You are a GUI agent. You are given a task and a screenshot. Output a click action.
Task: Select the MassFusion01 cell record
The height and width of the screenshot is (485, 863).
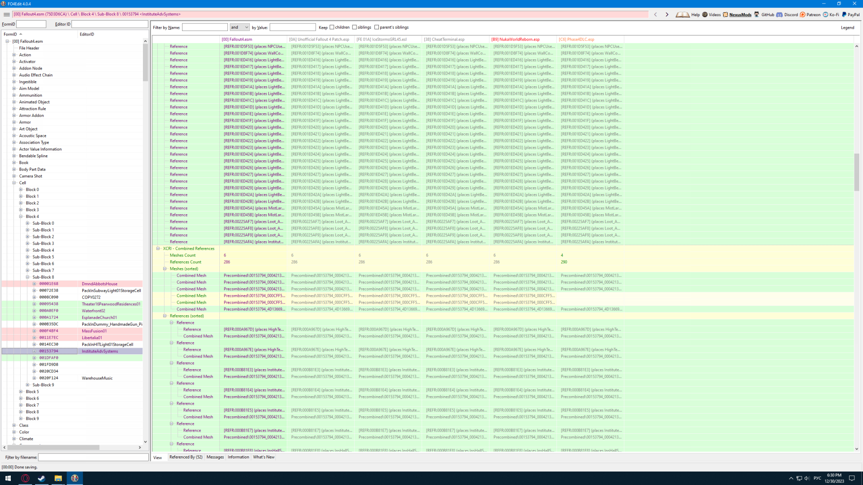click(94, 331)
